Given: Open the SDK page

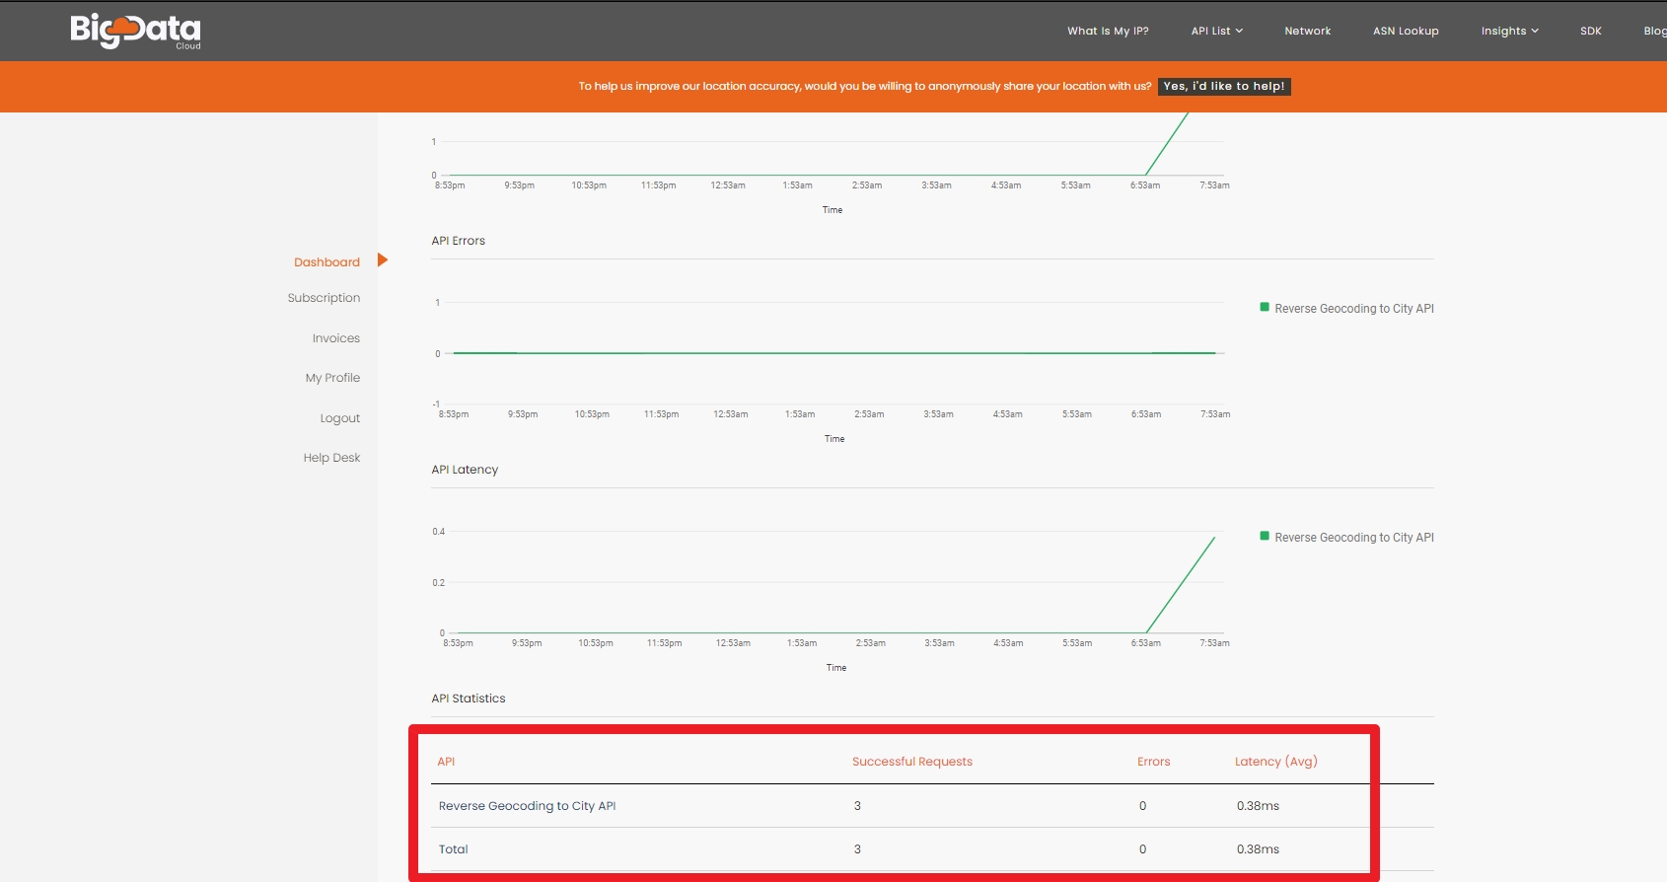Looking at the screenshot, I should [x=1590, y=31].
